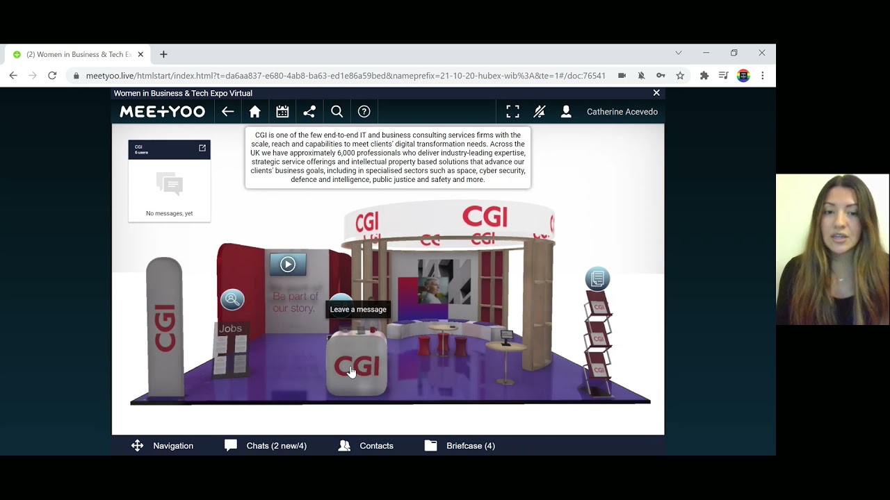Image resolution: width=890 pixels, height=500 pixels.
Task: Play the CGI booth video
Action: [x=288, y=264]
